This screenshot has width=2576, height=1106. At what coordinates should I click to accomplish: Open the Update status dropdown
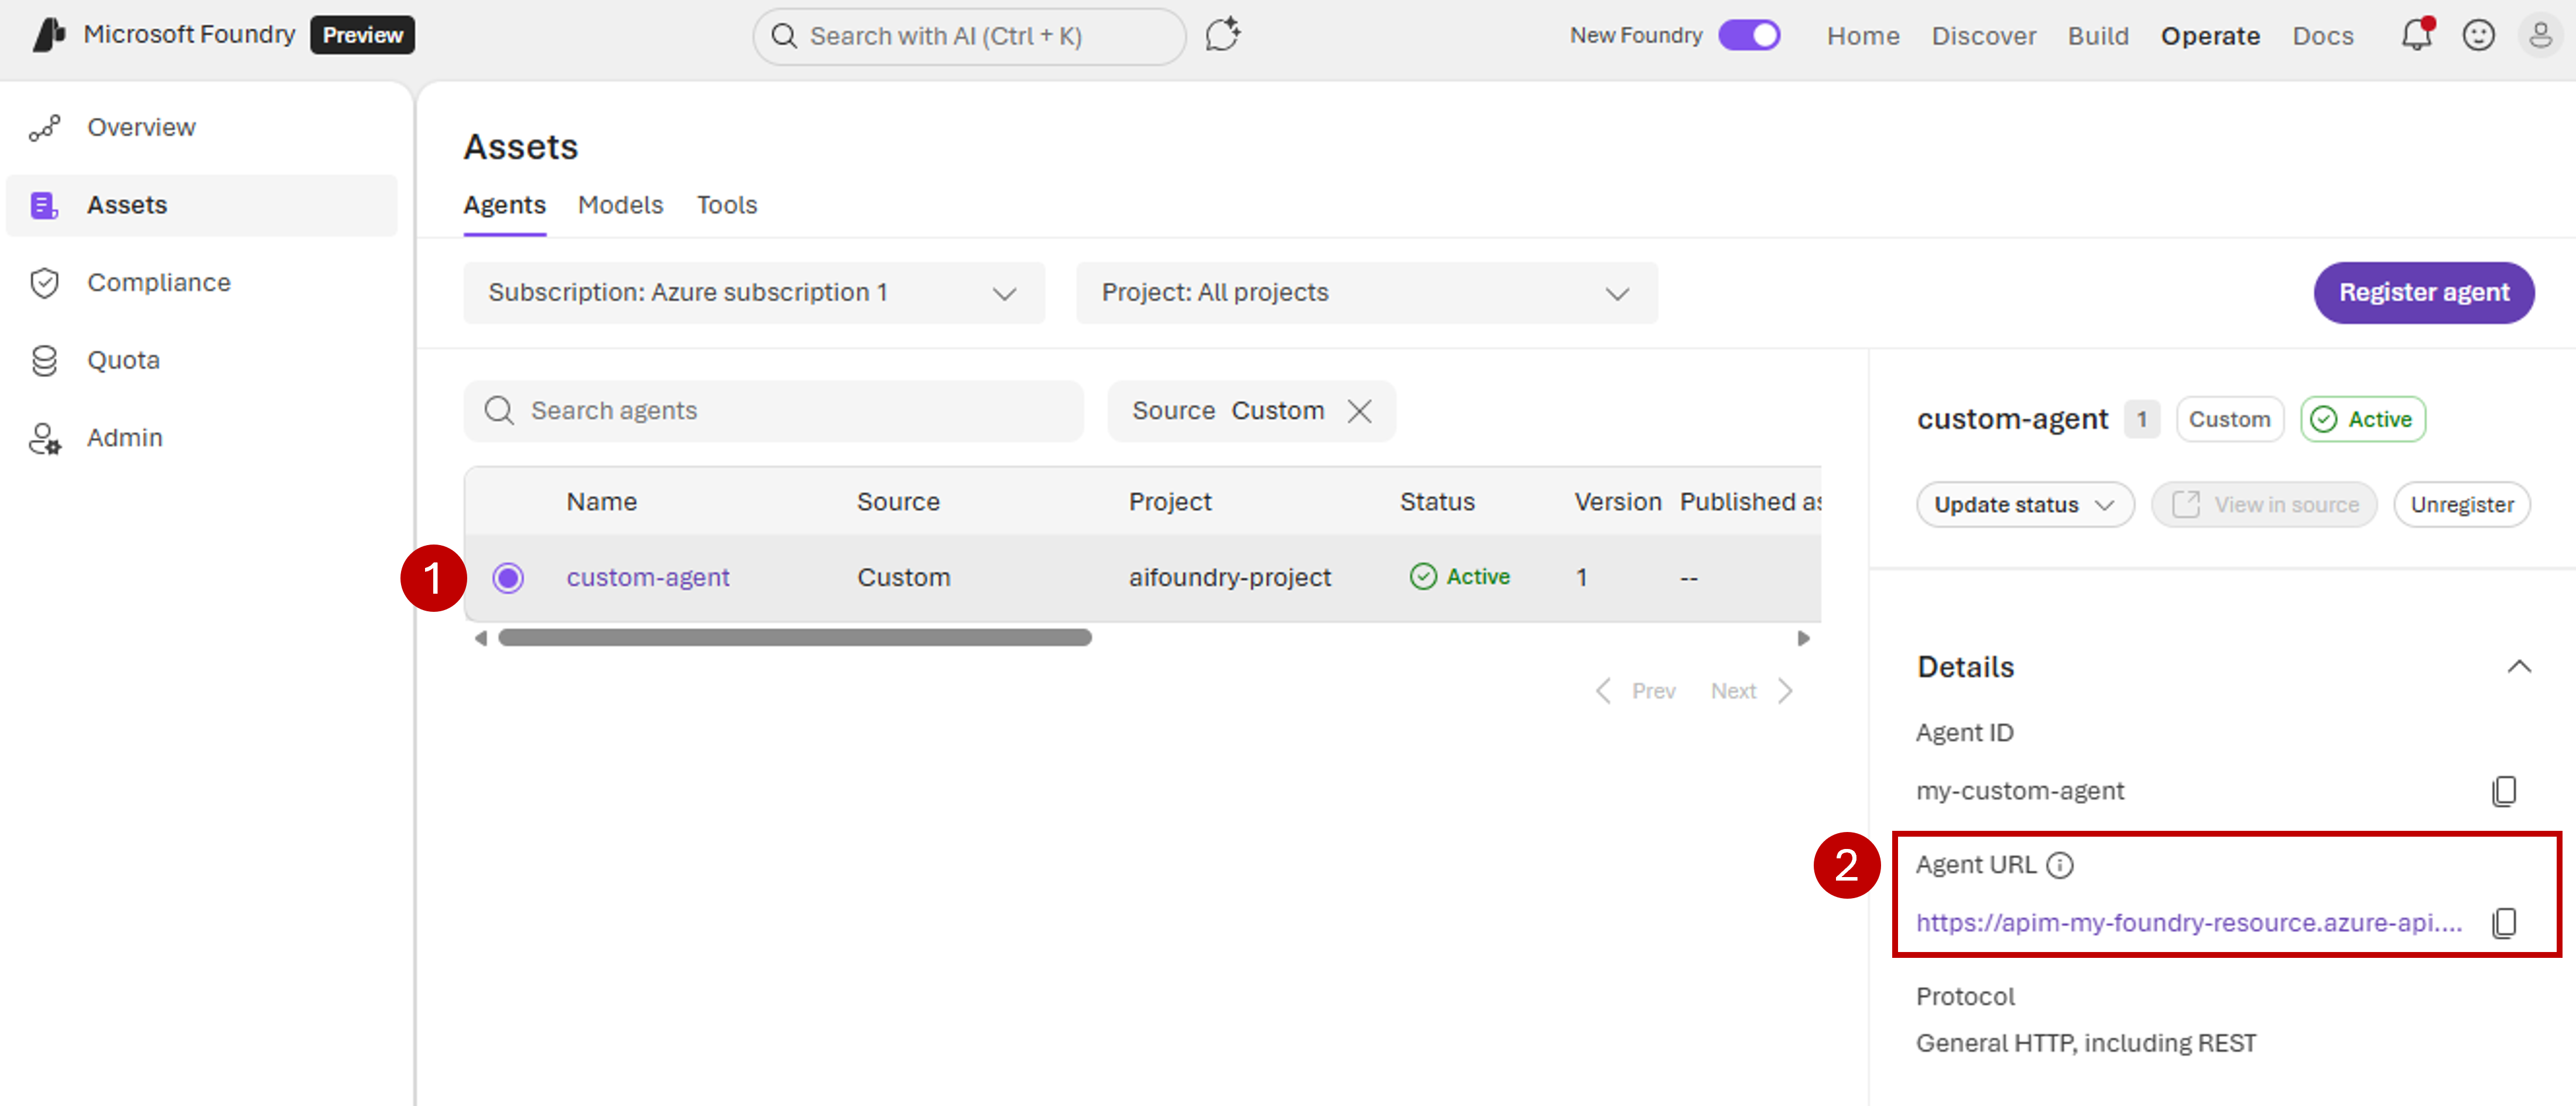[2025, 504]
